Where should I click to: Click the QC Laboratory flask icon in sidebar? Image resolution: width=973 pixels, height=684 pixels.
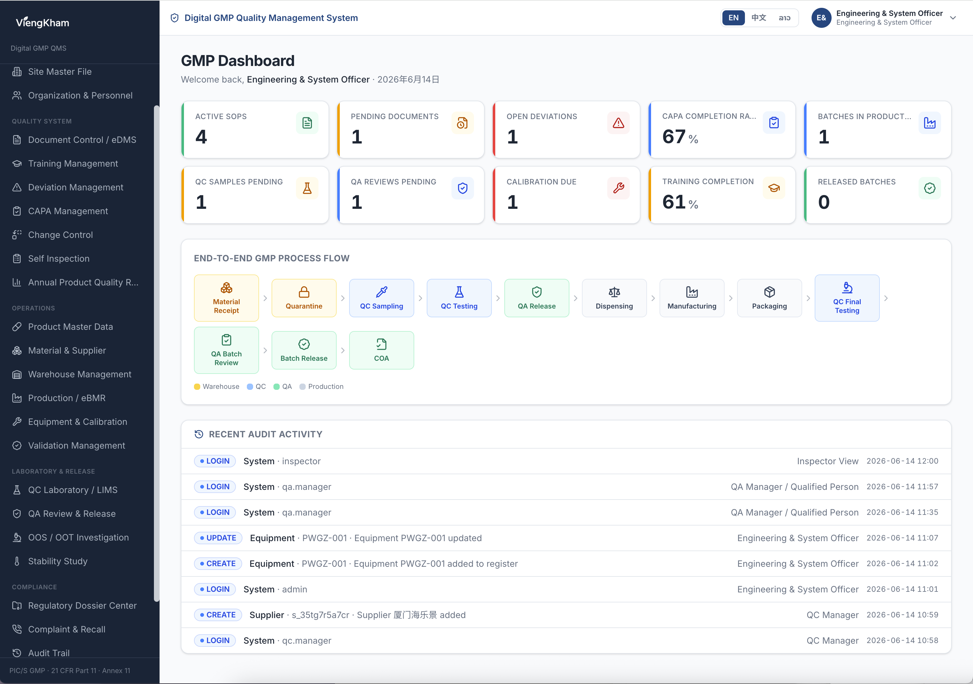(x=17, y=490)
